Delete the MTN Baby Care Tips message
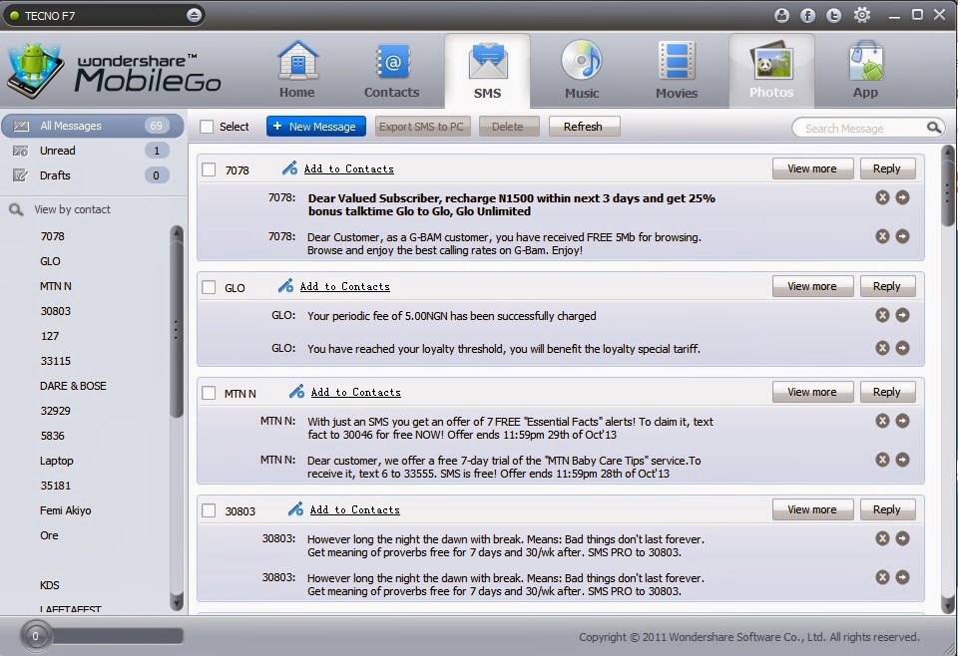This screenshot has height=656, width=958. coord(882,460)
